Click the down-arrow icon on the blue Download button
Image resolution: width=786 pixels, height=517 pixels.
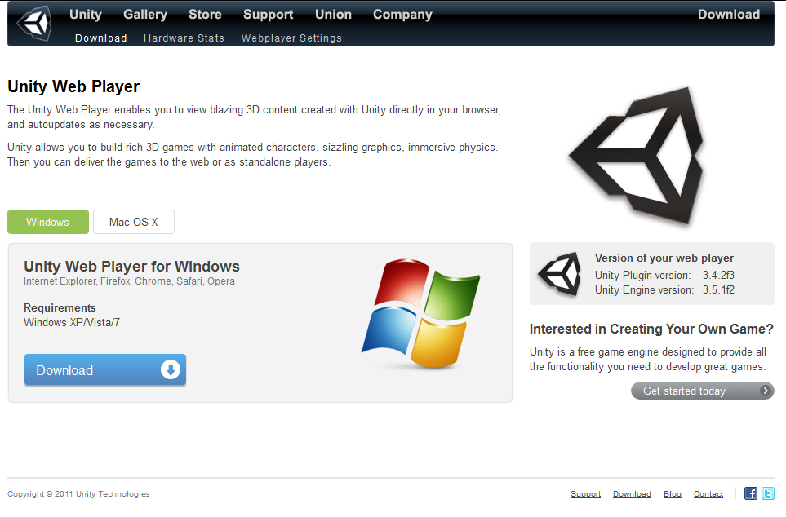point(171,369)
